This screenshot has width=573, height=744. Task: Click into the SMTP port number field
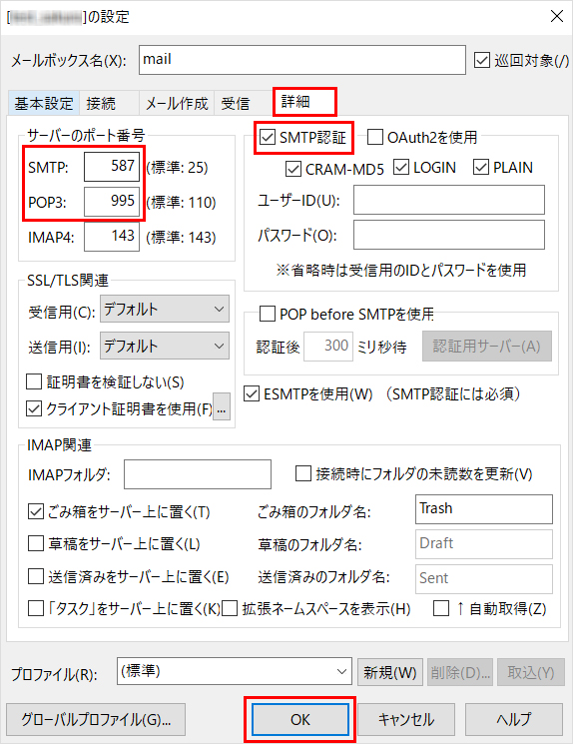coord(112,167)
